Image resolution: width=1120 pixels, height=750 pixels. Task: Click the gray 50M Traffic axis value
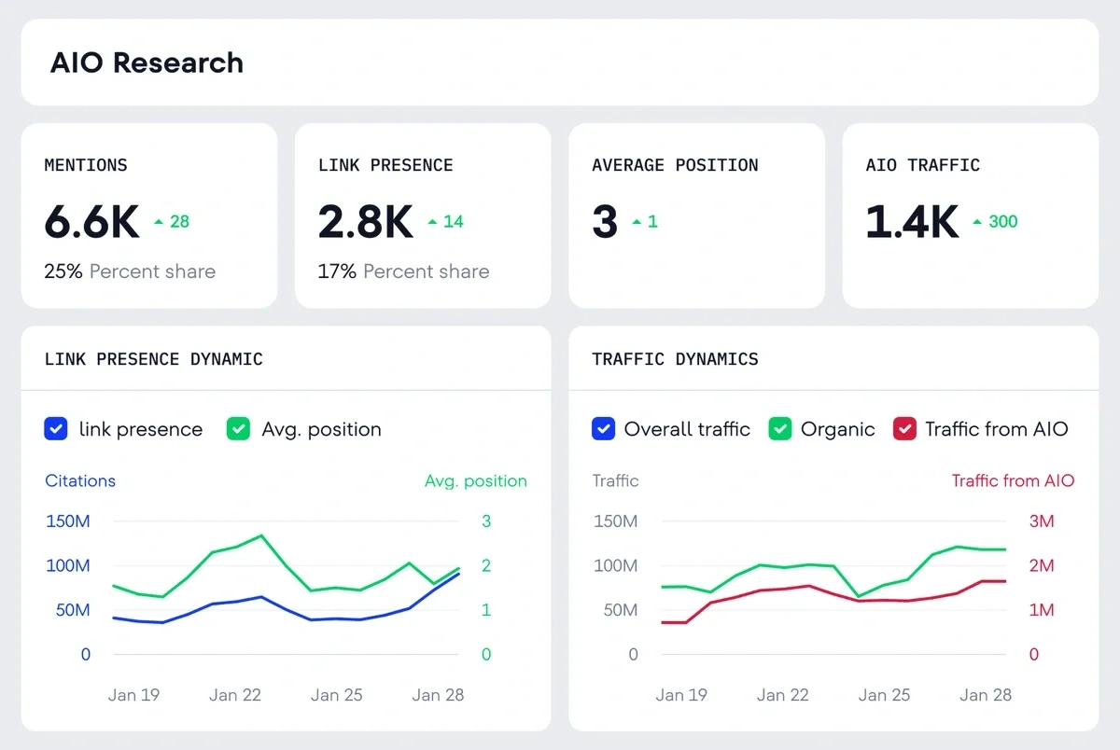(621, 610)
